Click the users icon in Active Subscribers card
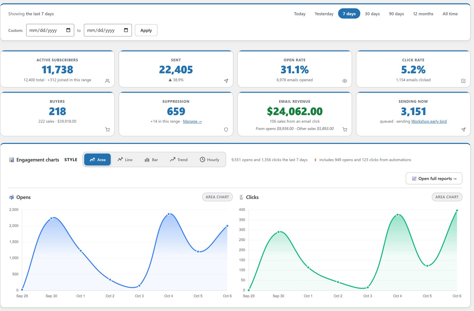Image resolution: width=474 pixels, height=311 pixels. pyautogui.click(x=108, y=81)
